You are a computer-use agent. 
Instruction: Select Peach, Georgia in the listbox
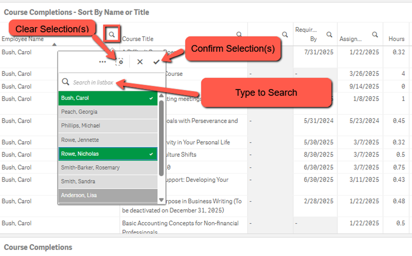[x=107, y=112]
